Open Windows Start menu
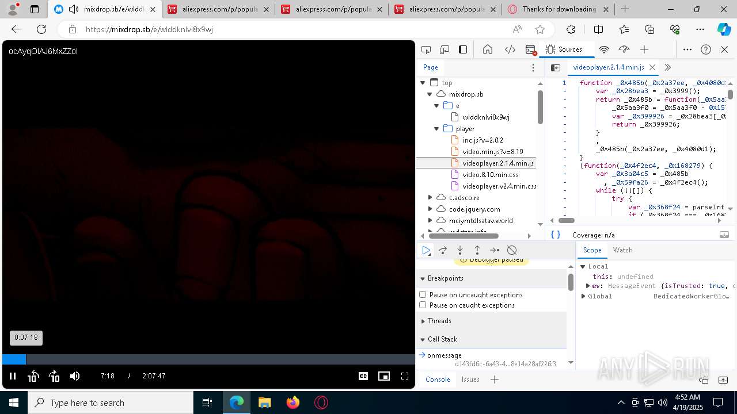The image size is (737, 414). [14, 402]
